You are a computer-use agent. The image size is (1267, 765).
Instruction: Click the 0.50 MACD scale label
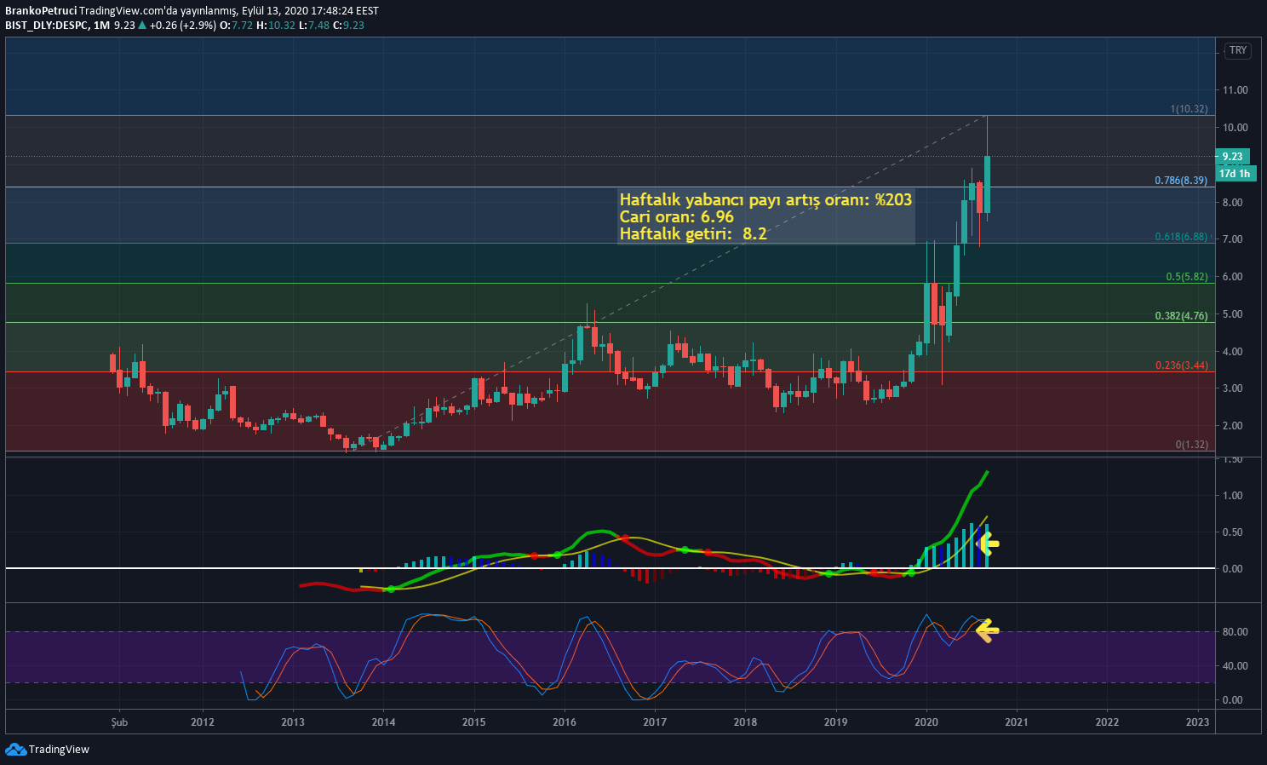click(1232, 532)
